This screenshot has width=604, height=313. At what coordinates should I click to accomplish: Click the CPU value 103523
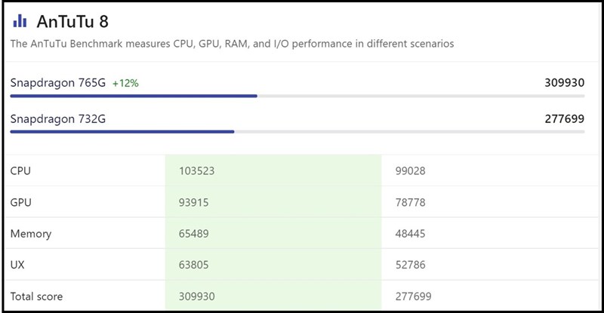point(197,171)
